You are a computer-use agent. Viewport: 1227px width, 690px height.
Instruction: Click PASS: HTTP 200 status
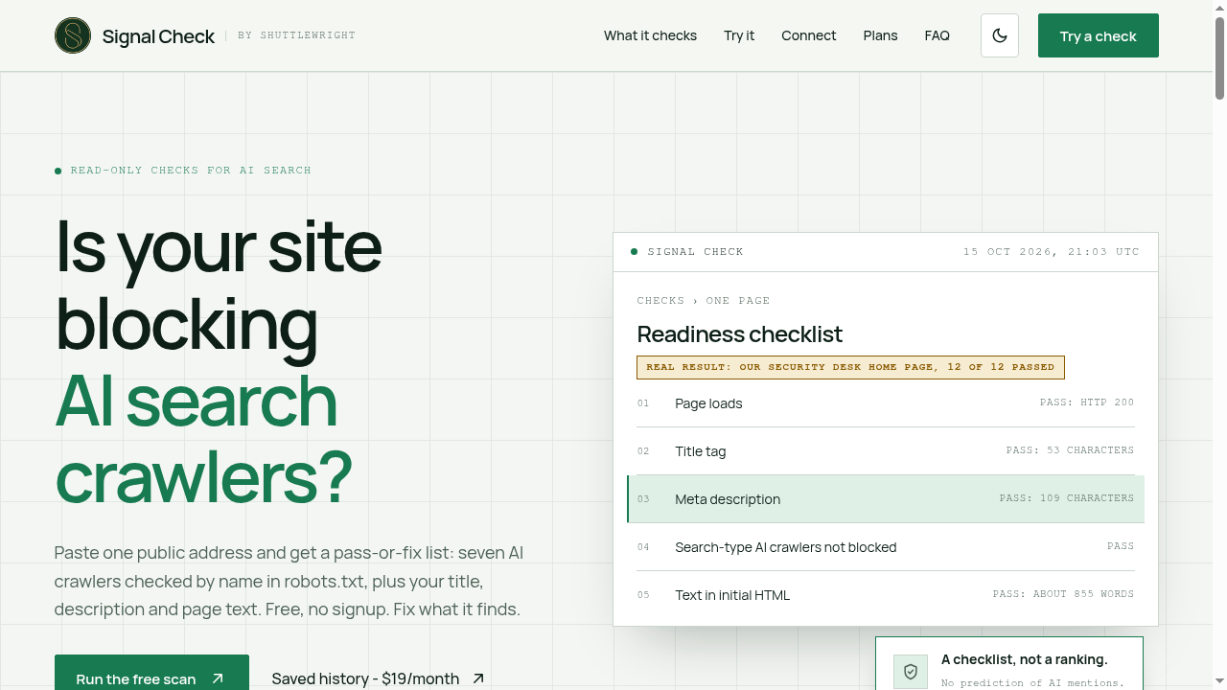tap(1087, 402)
